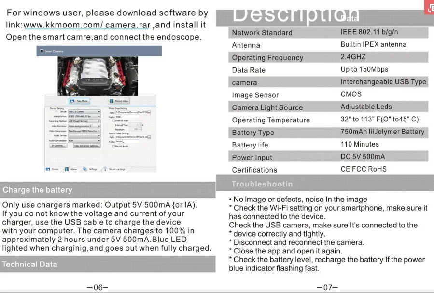
Task: Click the '110 Minutes' battery life value
Action: (360, 144)
